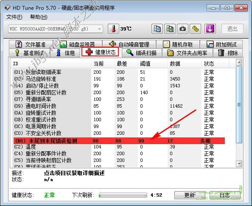Switch to the 随机存取 tab
This screenshot has width=252, height=206.
point(178,45)
